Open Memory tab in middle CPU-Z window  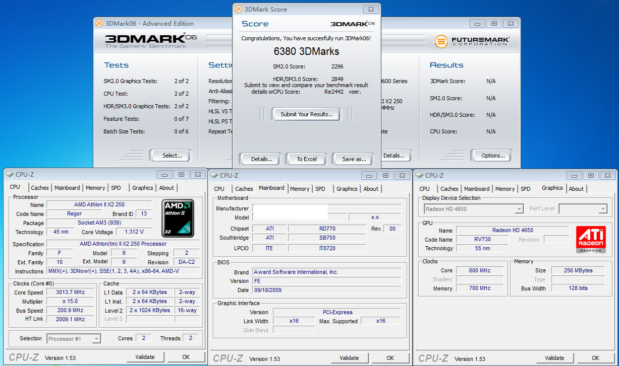coord(300,189)
